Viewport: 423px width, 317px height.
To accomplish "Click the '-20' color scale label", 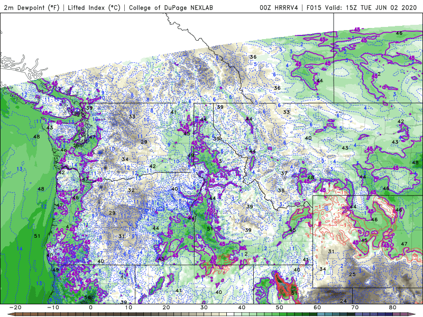I will 15,307.
